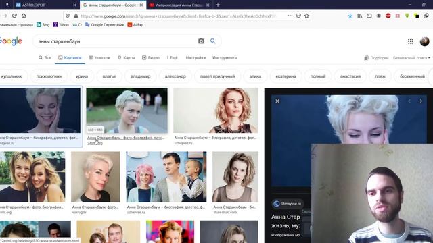Open the AliExp bookmark
The width and height of the screenshot is (433, 243).
pos(135,25)
